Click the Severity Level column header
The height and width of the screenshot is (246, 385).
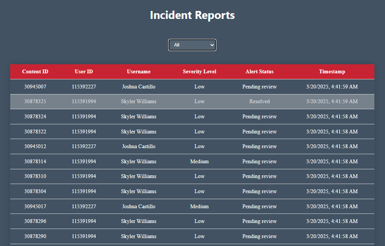coord(199,71)
